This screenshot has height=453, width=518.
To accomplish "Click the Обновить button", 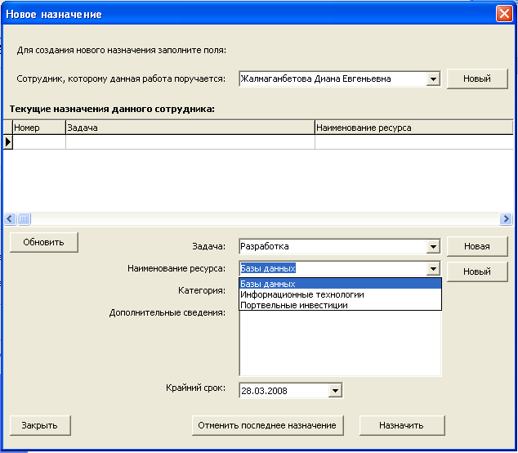I will tap(44, 242).
